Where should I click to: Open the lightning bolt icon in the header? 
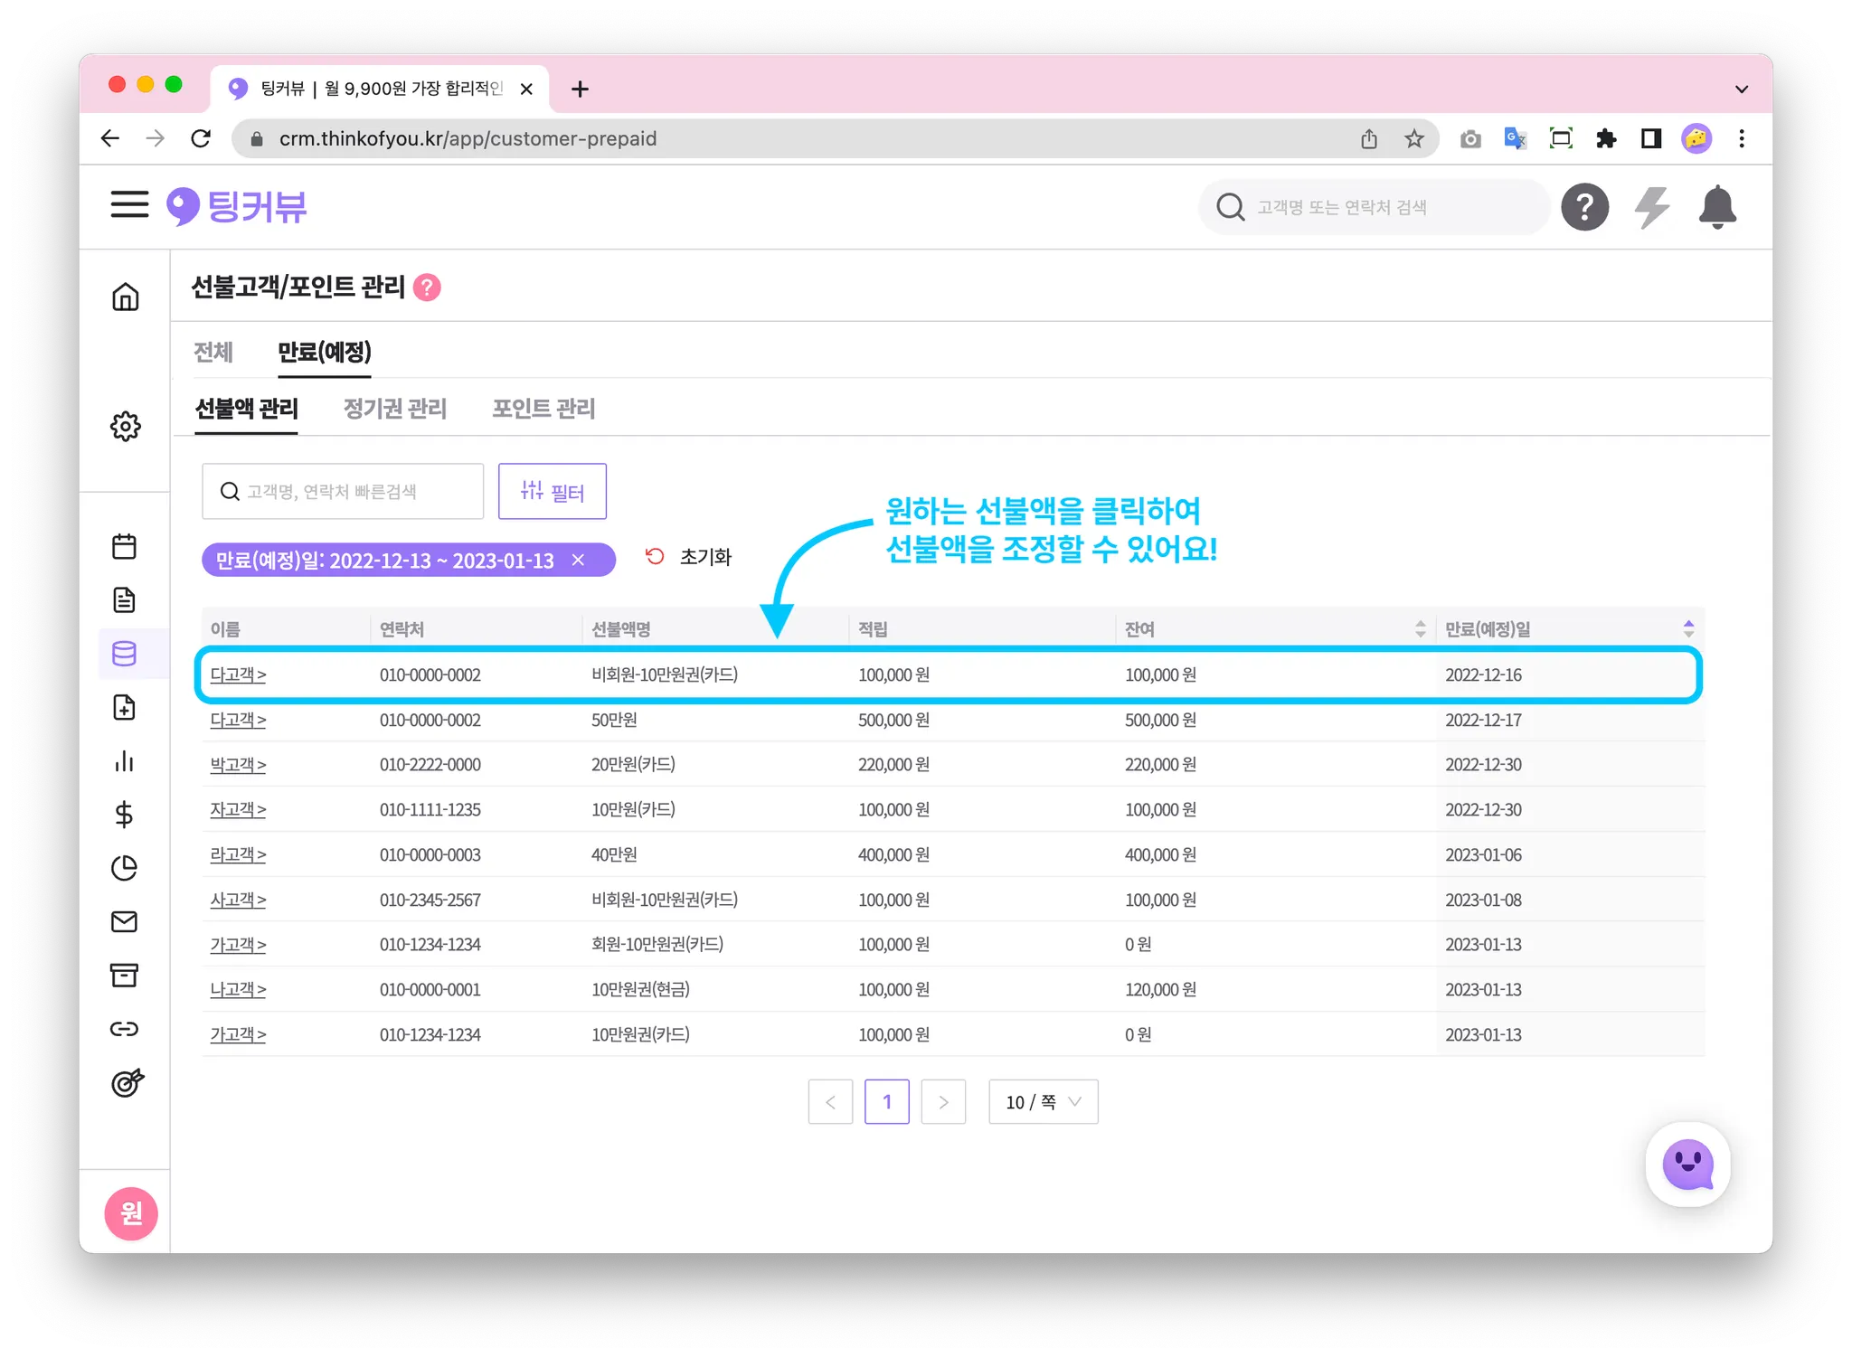[1651, 207]
